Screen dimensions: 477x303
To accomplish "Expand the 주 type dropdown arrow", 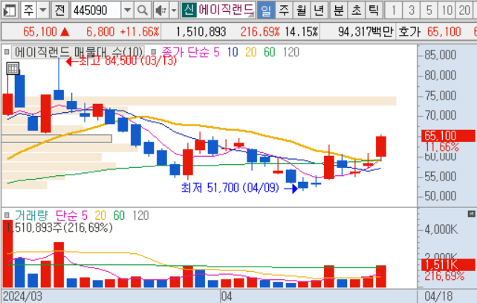I will (x=43, y=10).
